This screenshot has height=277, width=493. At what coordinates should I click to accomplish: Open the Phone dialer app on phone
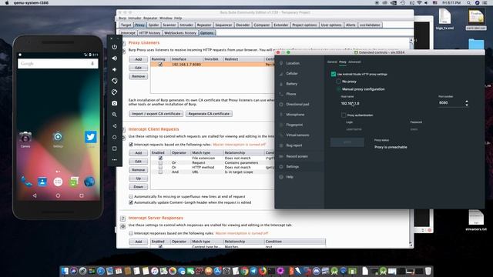tap(26, 182)
